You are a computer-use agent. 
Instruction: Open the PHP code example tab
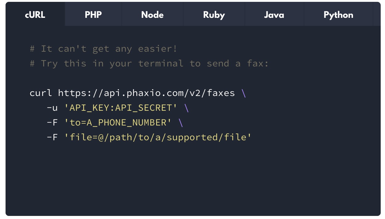point(93,15)
